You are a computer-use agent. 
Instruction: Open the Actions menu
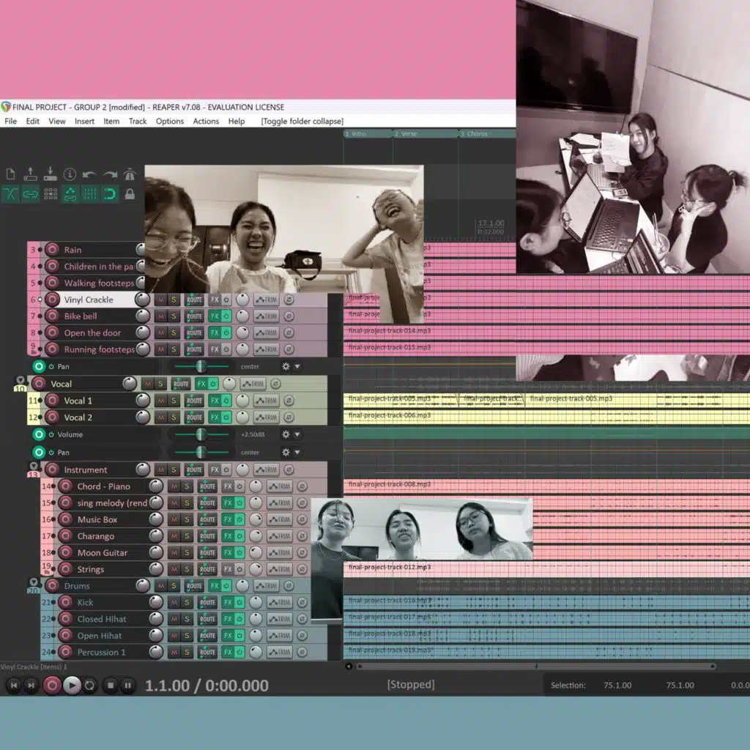click(x=206, y=122)
